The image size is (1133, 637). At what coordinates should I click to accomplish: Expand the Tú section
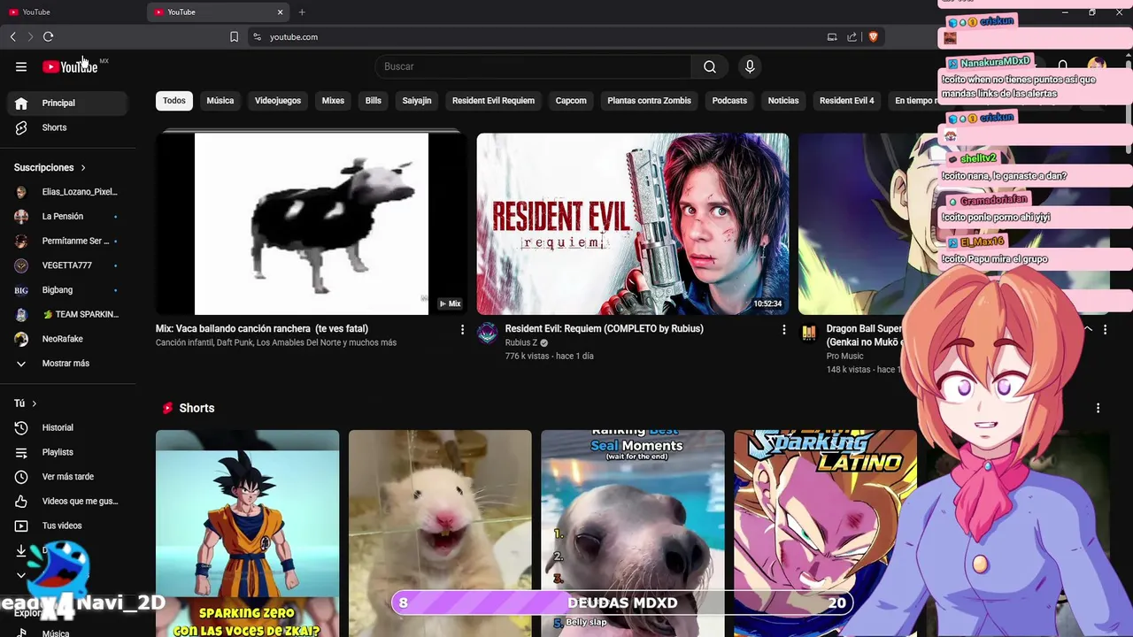pyautogui.click(x=26, y=403)
